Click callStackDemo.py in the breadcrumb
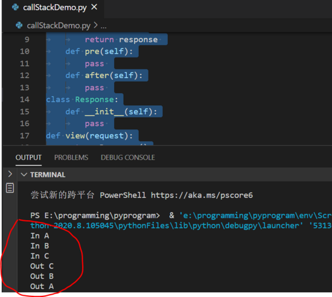 click(59, 25)
